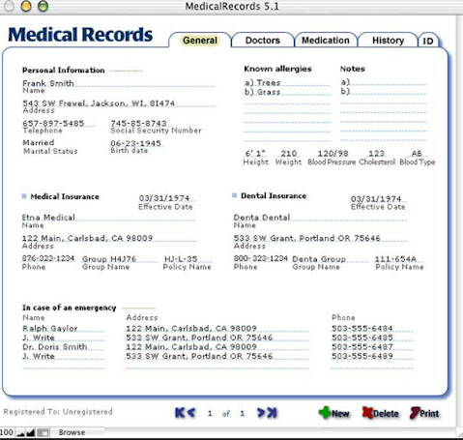Screen dimensions: 463x440
Task: Click the red X Delete icon
Action: [367, 413]
